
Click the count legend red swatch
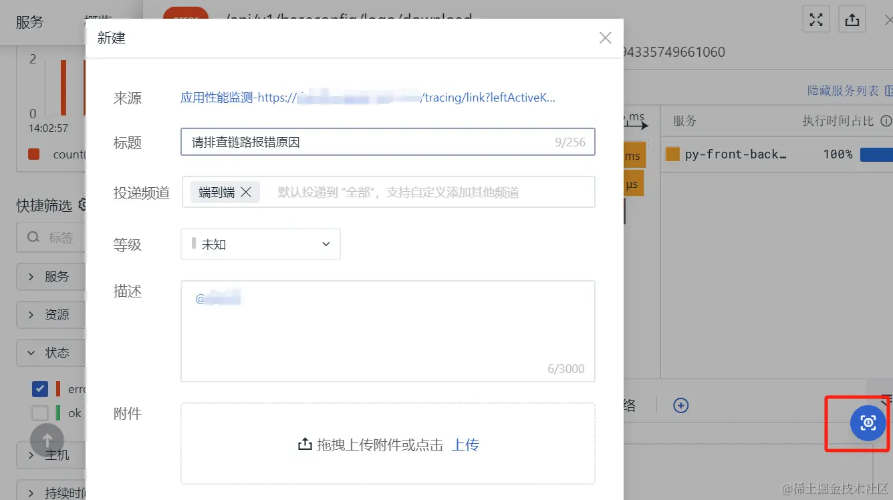click(x=34, y=154)
